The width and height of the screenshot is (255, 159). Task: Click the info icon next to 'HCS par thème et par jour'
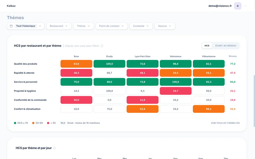click(x=54, y=148)
